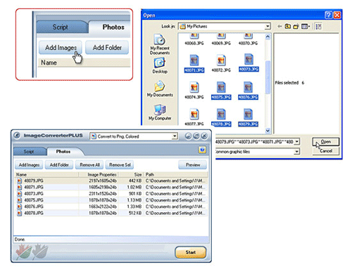Sort by Name column header in ImageConverterPLUS list
The width and height of the screenshot is (352, 270).
(x=46, y=174)
